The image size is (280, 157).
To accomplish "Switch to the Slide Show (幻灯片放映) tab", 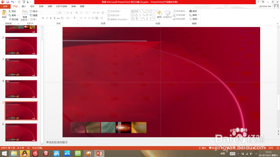I will [62, 6].
